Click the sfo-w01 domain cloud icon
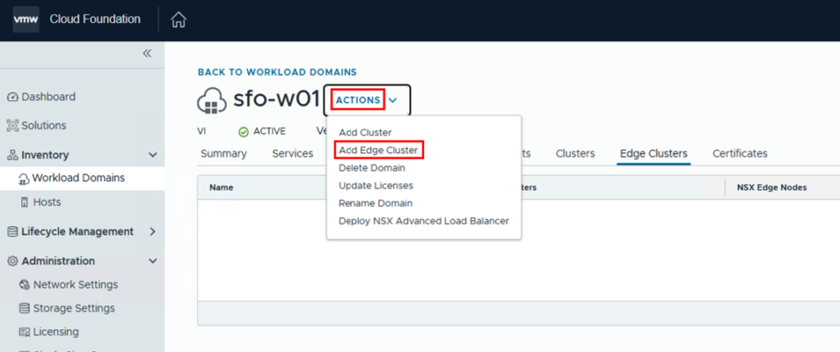Image resolution: width=840 pixels, height=352 pixels. 212,100
